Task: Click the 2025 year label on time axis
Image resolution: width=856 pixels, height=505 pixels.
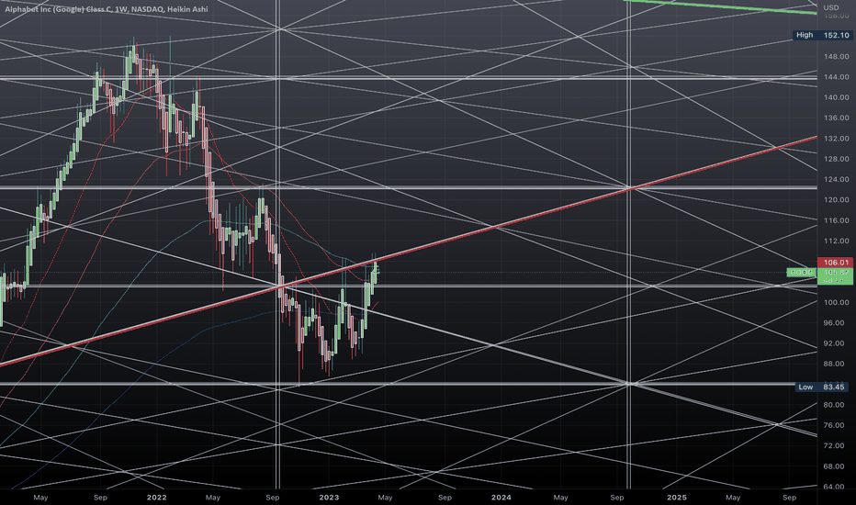Action: pyautogui.click(x=677, y=498)
